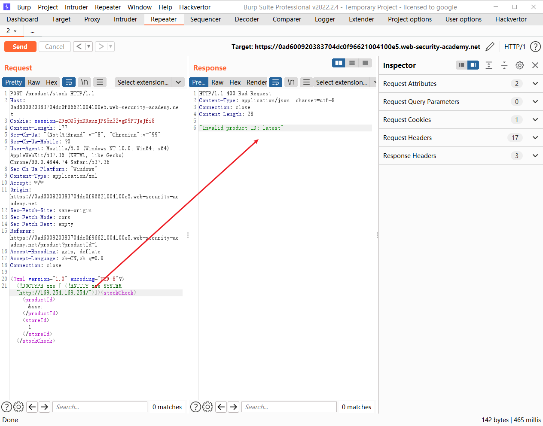Collapse all Inspector sections icon
The height and width of the screenshot is (426, 543).
point(504,65)
